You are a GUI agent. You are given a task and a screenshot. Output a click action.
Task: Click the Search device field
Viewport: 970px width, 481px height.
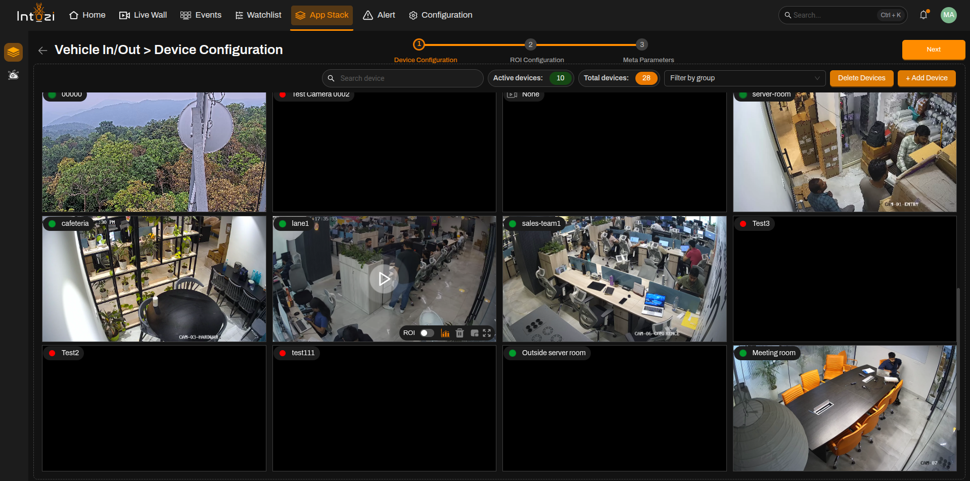click(x=402, y=78)
